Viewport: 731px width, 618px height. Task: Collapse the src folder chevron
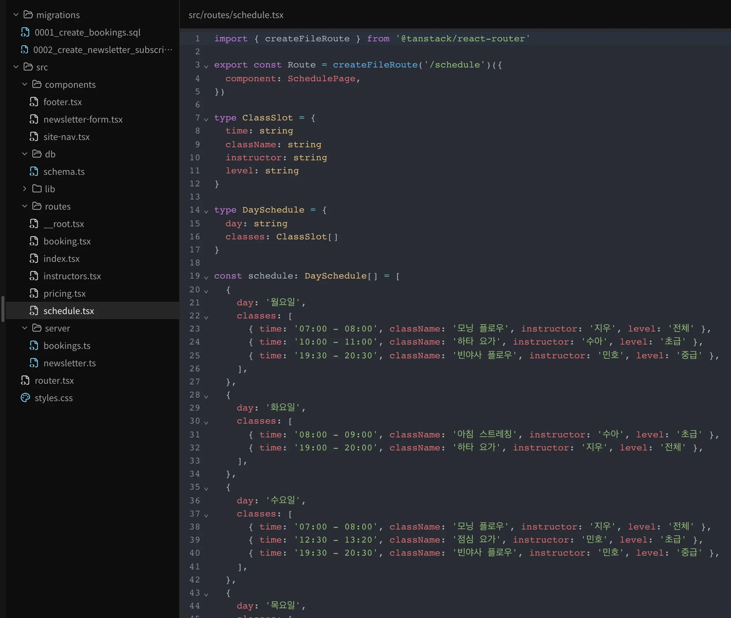(x=16, y=67)
